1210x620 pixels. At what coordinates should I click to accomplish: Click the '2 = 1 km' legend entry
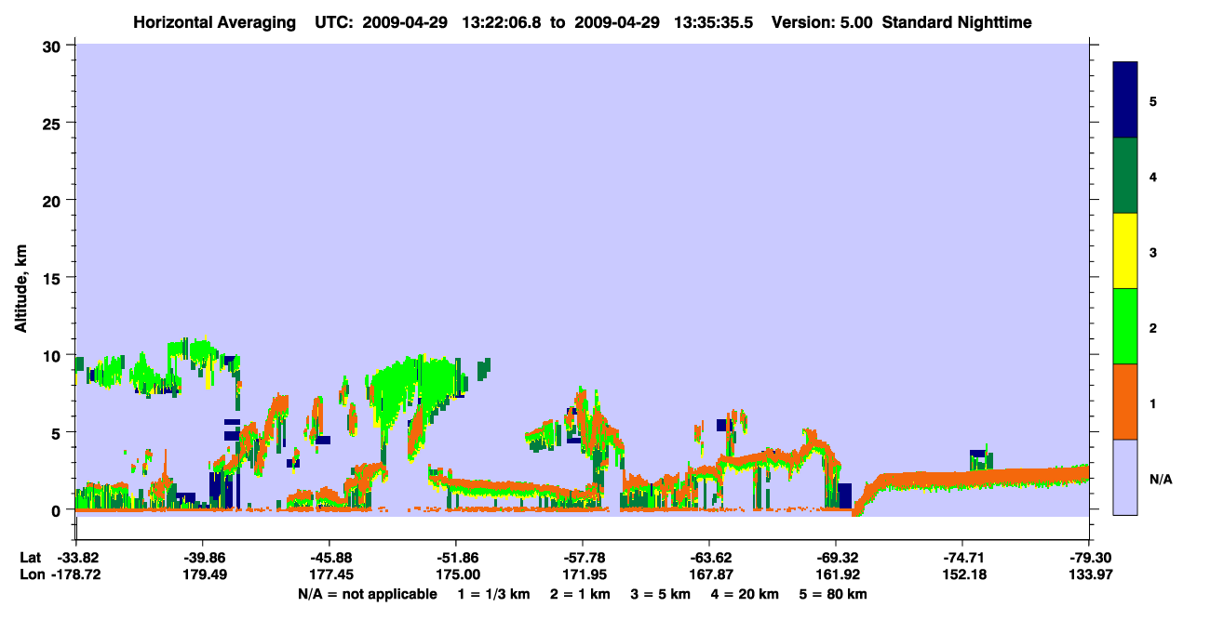point(581,594)
